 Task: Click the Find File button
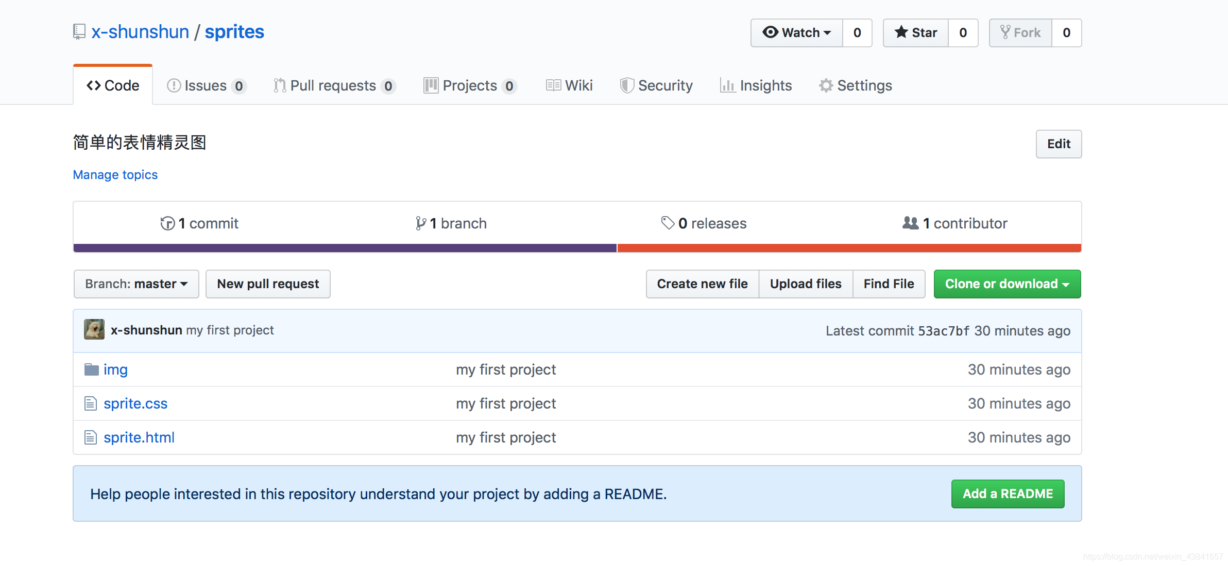[x=889, y=284]
